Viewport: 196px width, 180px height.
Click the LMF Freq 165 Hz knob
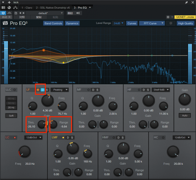88,154
